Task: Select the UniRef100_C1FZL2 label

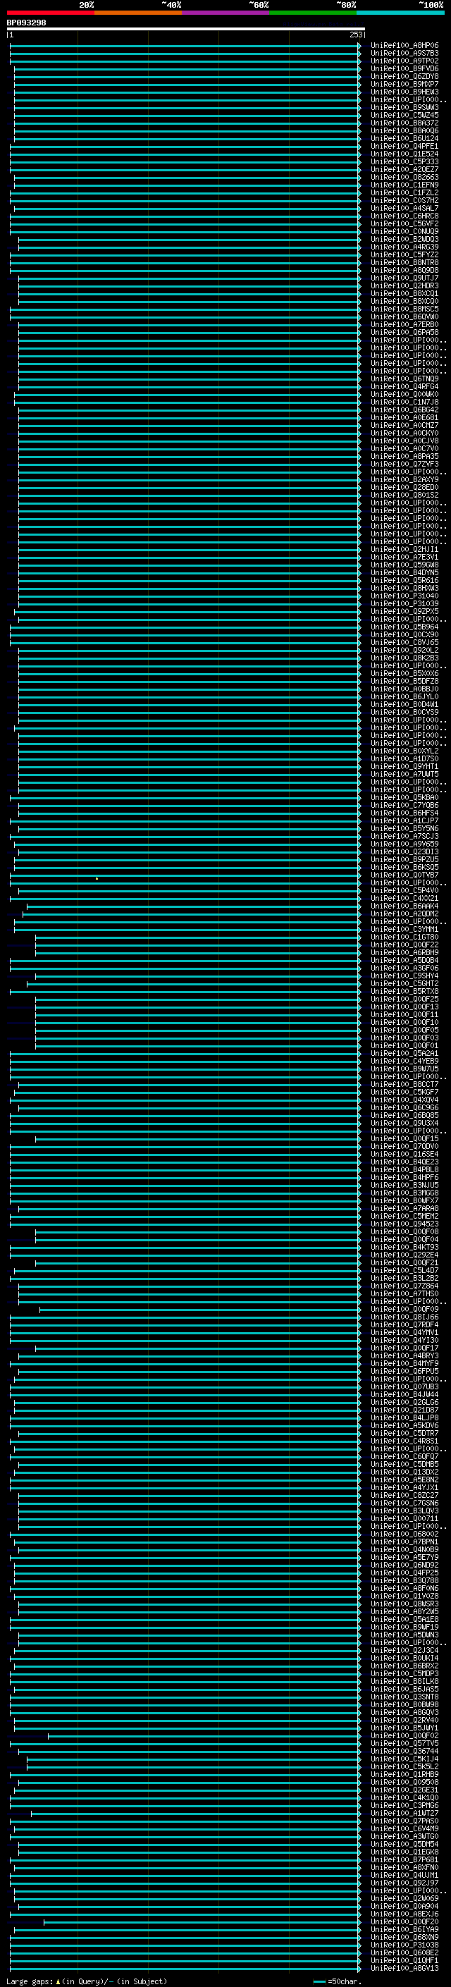Action: click(404, 193)
